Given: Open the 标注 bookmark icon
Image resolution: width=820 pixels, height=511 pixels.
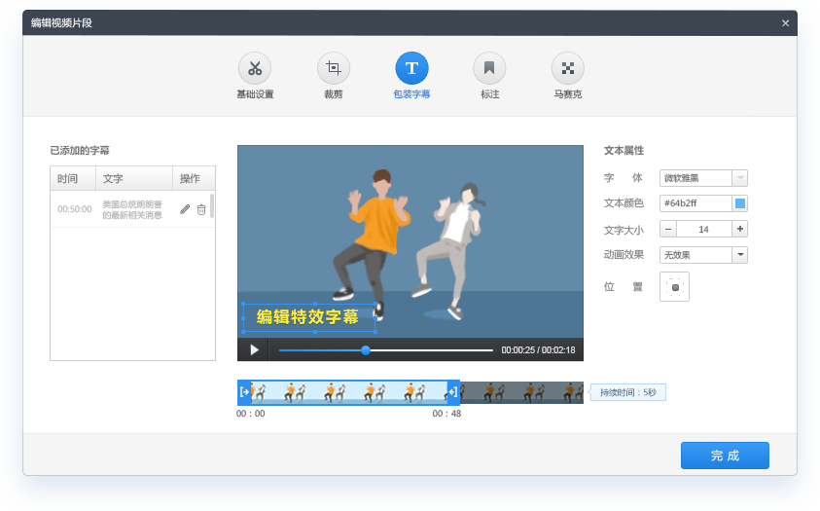Looking at the screenshot, I should pyautogui.click(x=489, y=68).
